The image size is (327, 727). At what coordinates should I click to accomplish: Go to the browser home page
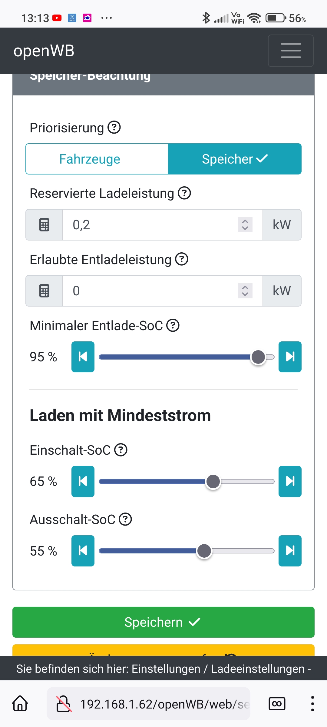20,704
